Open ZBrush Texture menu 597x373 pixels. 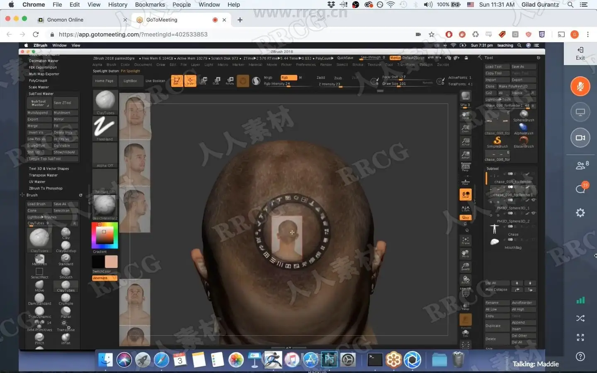pos(374,65)
